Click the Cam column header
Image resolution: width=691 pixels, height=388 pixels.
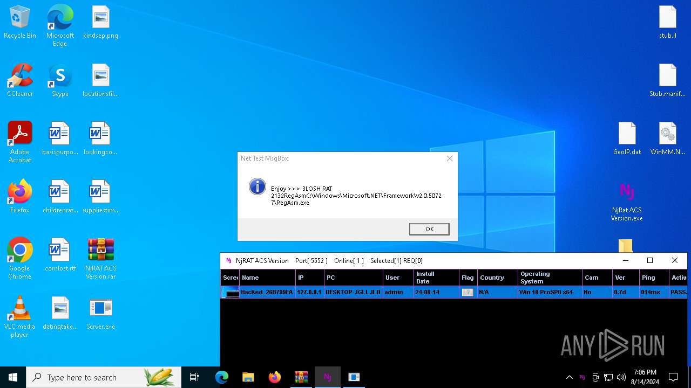598,278
